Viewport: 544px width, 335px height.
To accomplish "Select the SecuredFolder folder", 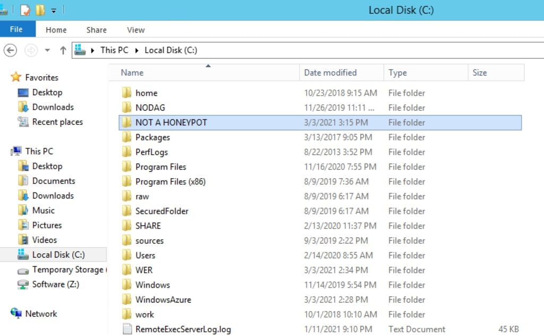I will tap(161, 211).
